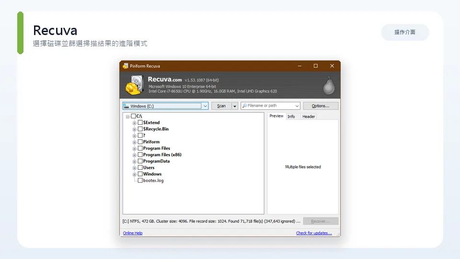Open the Windows (C:) drive dropdown
Screen dimensions: 460x259
pos(205,106)
